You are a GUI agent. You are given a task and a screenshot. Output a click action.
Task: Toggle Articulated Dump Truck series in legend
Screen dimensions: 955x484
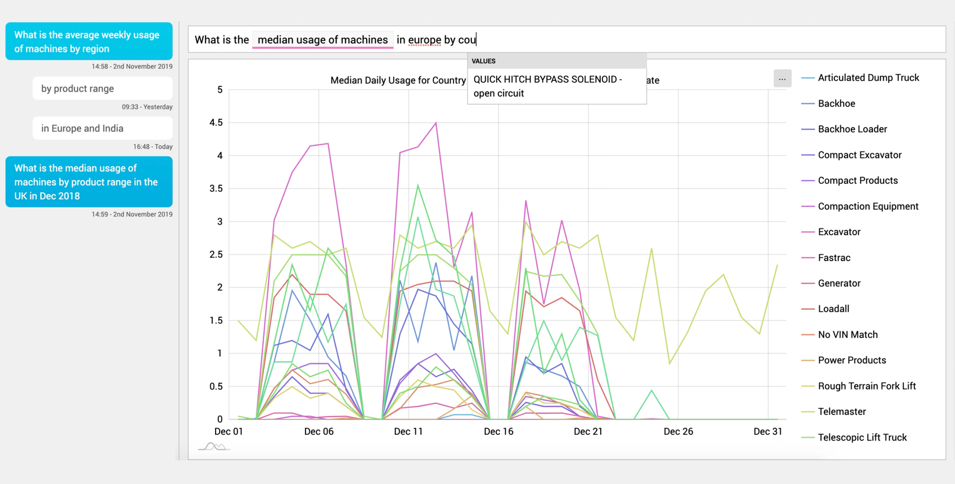[x=868, y=78]
